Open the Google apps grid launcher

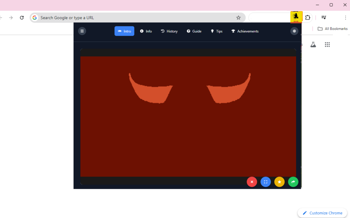[x=327, y=45]
